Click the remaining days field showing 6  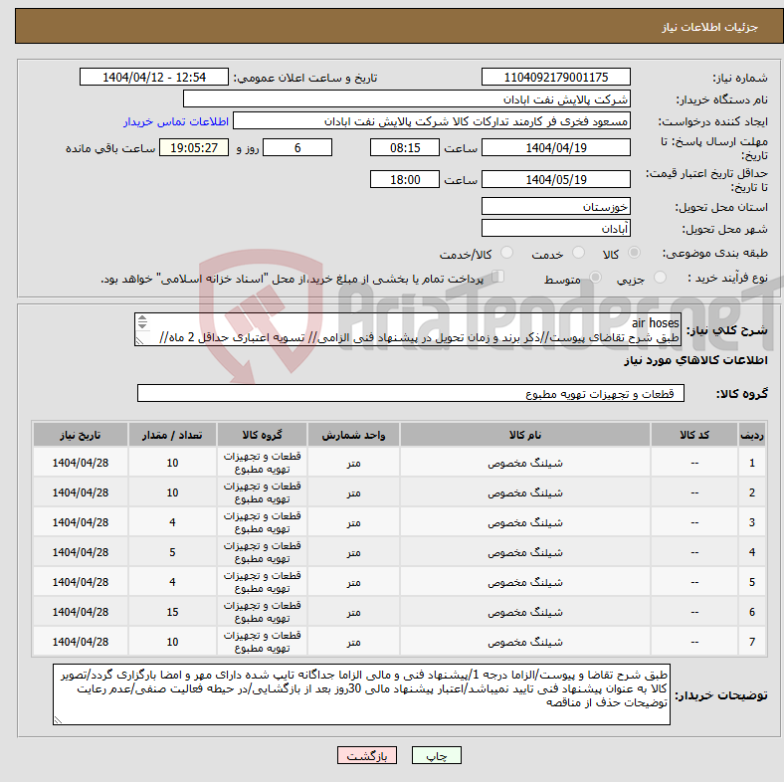297,148
